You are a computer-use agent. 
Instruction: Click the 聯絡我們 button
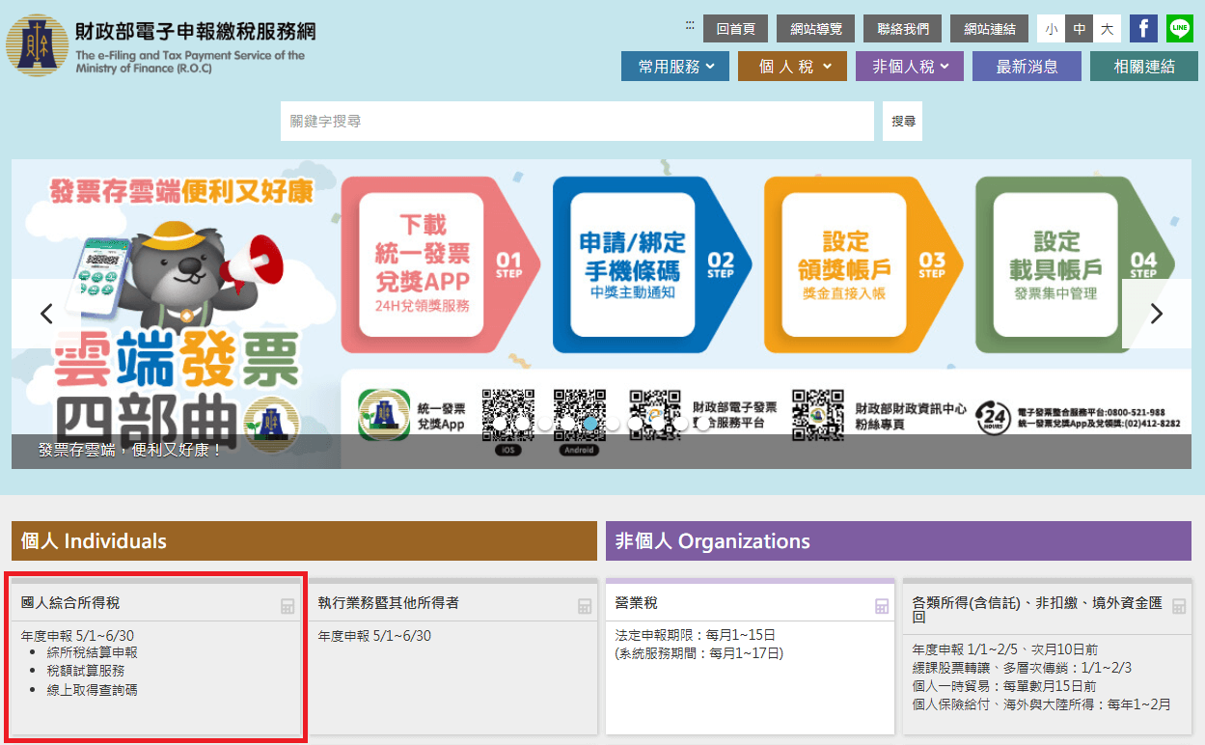click(x=903, y=29)
